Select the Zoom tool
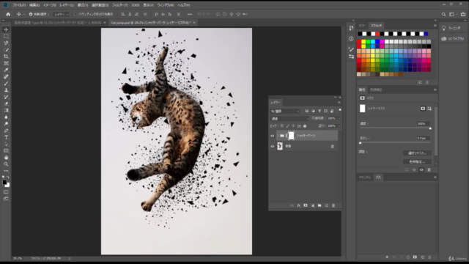The height and width of the screenshot is (264, 469). (6, 164)
